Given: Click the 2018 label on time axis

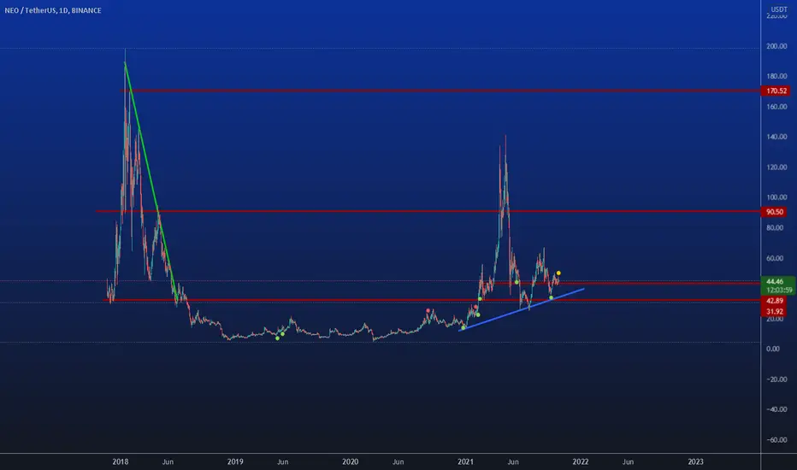Looking at the screenshot, I should (x=121, y=461).
